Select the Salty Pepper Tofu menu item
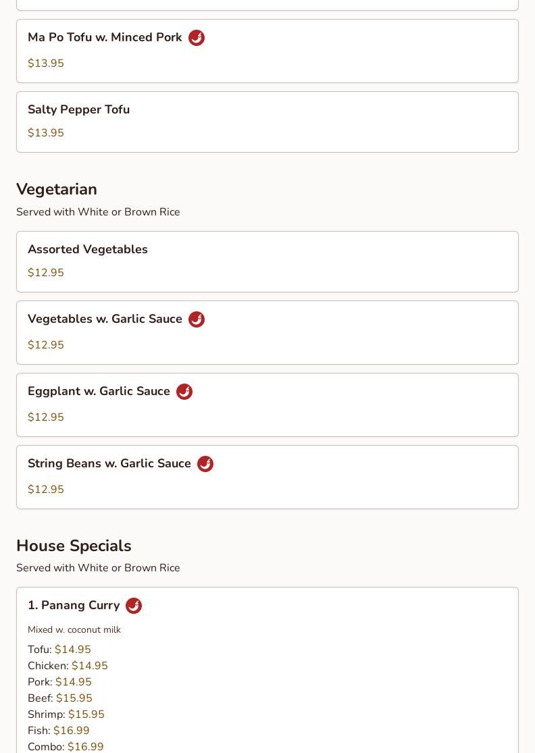The width and height of the screenshot is (535, 753). point(267,122)
